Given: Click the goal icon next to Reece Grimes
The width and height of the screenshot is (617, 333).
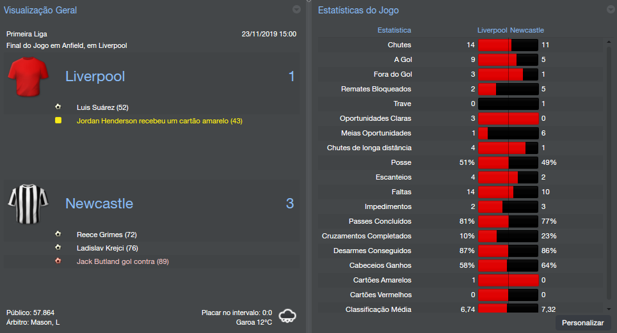Looking at the screenshot, I should pyautogui.click(x=58, y=235).
